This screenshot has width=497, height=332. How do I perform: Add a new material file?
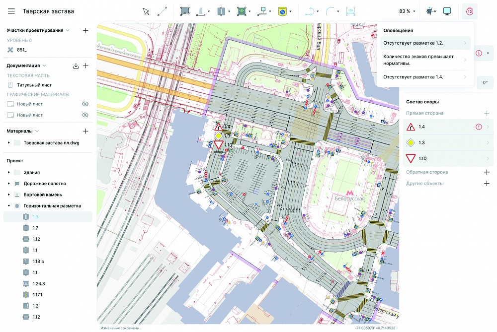(x=85, y=131)
